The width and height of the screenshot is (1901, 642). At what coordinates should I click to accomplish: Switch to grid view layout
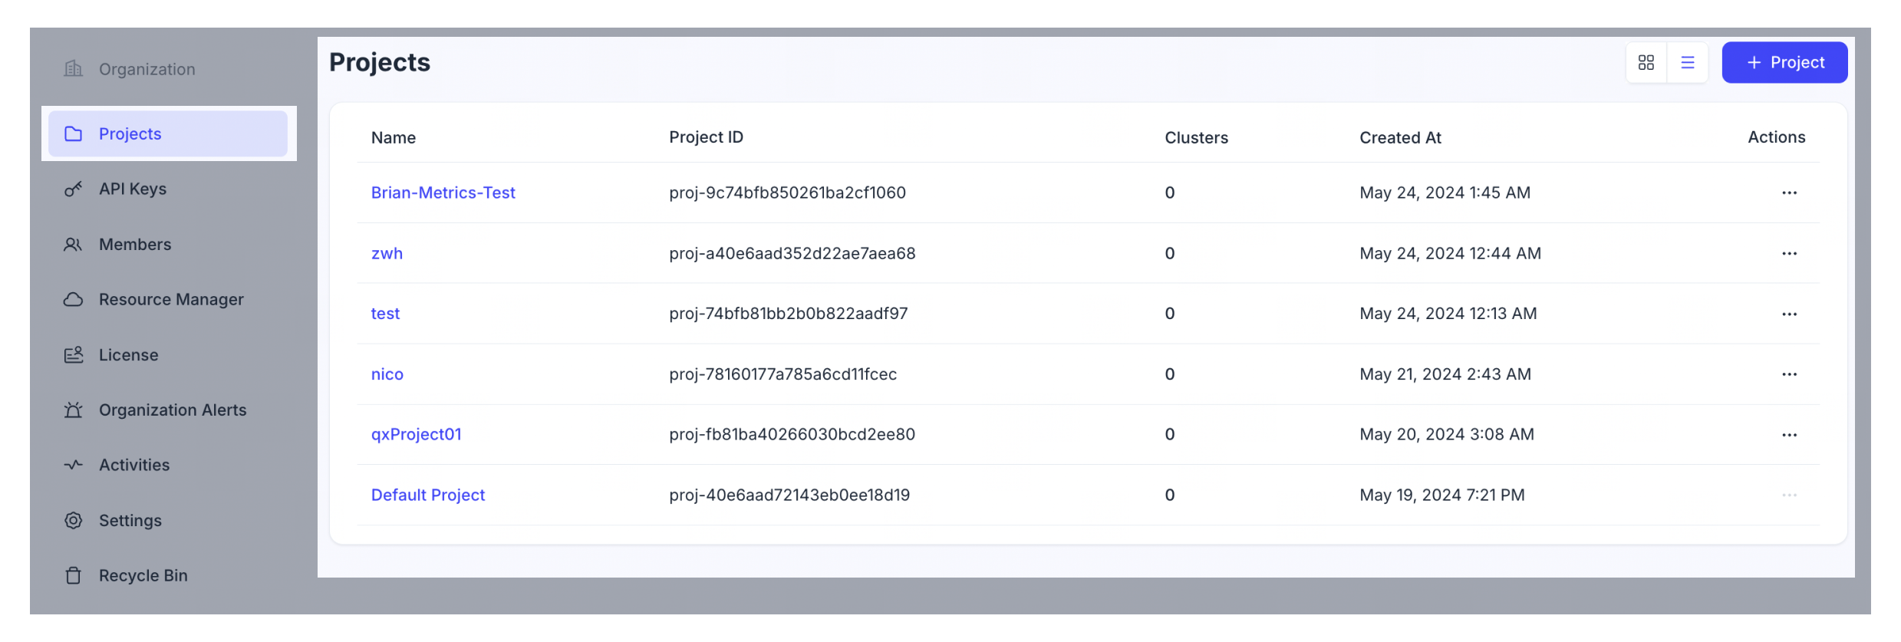click(1646, 63)
